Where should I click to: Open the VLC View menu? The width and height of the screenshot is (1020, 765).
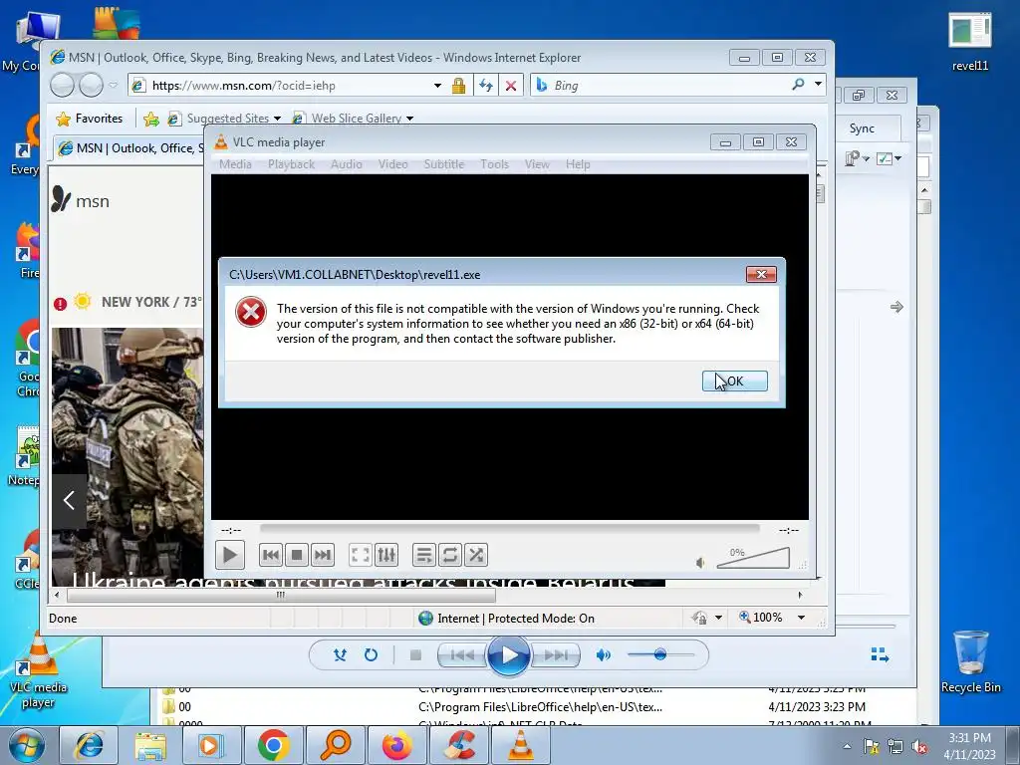pos(537,164)
